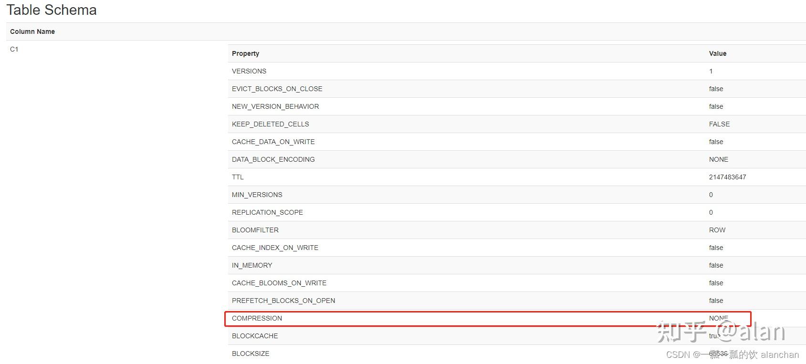Screen dimensions: 806x364
Task: Select the BLOCKCACHE property row
Action: (x=255, y=336)
